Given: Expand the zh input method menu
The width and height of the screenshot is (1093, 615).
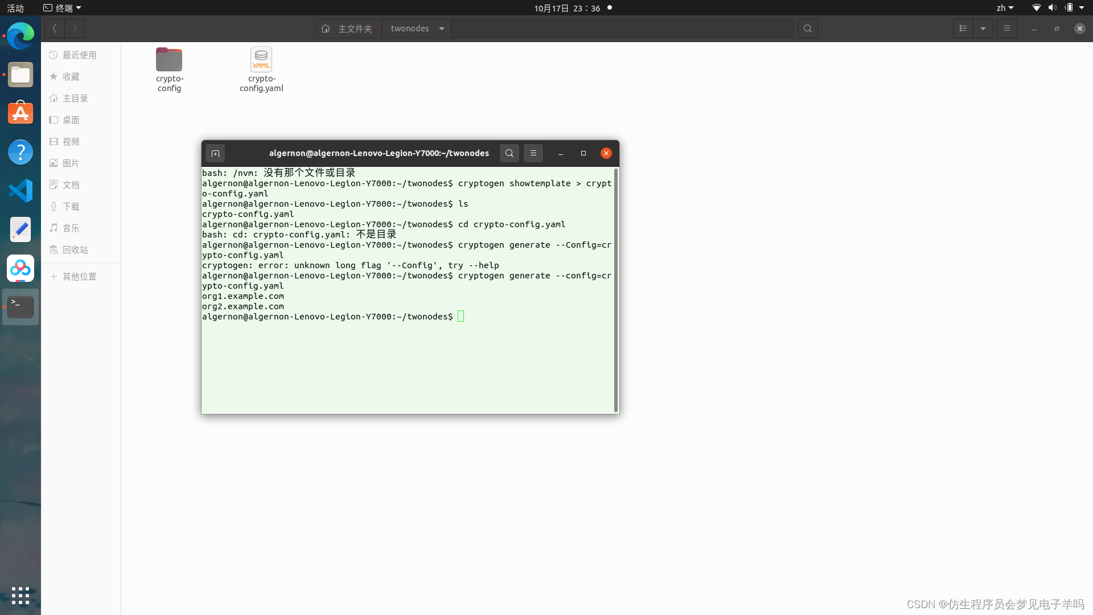Looking at the screenshot, I should (1005, 8).
